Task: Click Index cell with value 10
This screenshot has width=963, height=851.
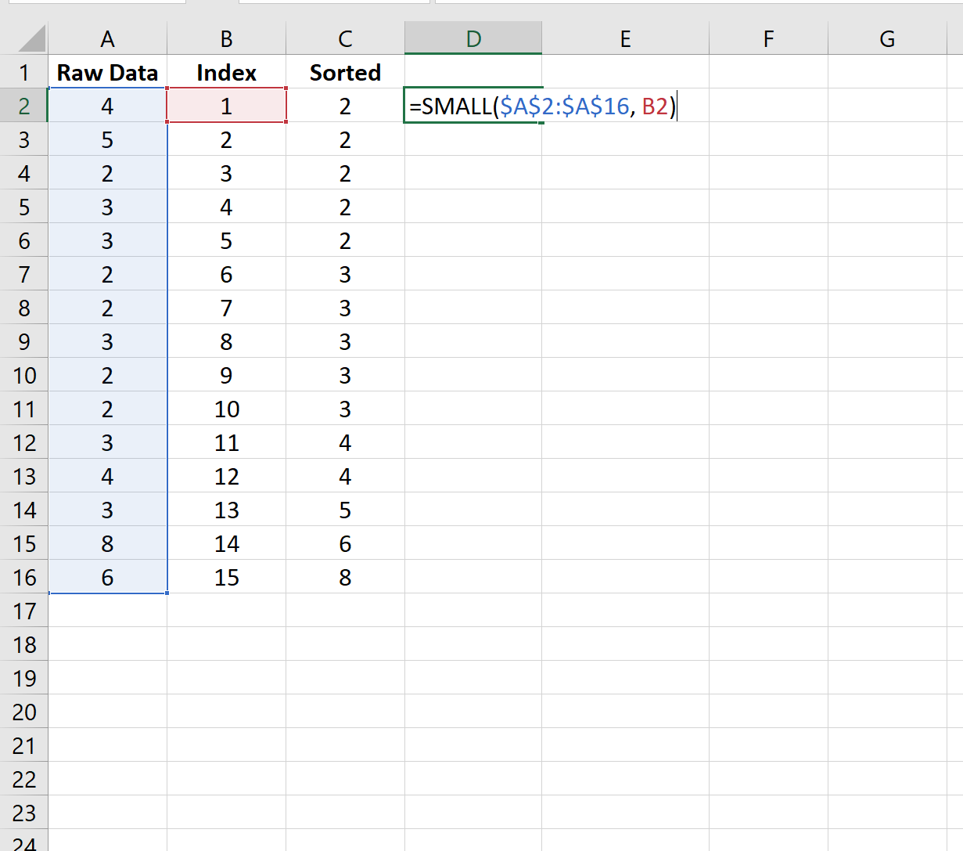Action: tap(226, 409)
